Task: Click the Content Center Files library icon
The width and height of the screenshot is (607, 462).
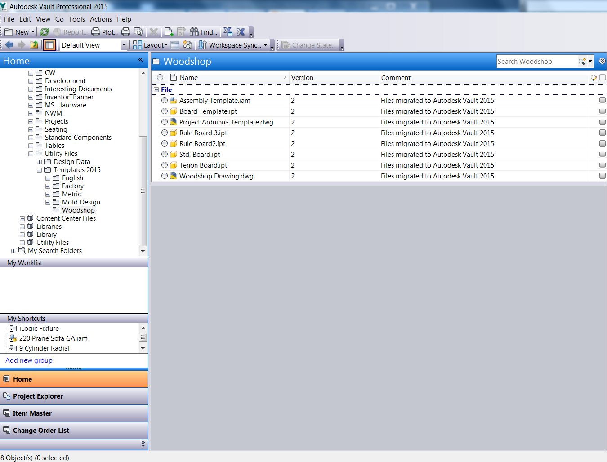Action: [x=31, y=218]
